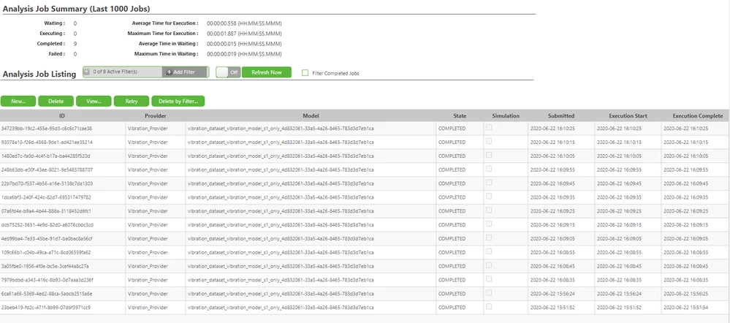This screenshot has width=730, height=323.
Task: Click the View... button
Action: tap(94, 101)
